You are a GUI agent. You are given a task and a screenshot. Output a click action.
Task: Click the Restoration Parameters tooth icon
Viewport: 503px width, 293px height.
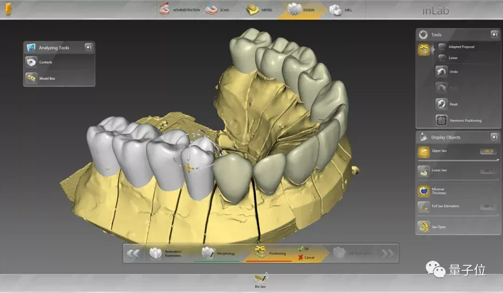tap(156, 253)
